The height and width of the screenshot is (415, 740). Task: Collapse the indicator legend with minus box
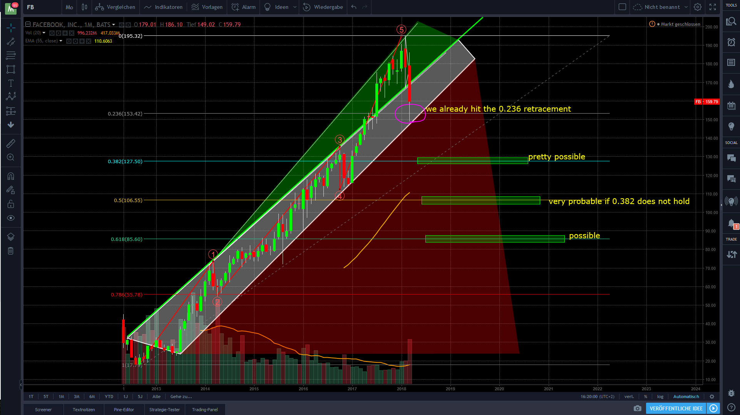click(x=28, y=24)
